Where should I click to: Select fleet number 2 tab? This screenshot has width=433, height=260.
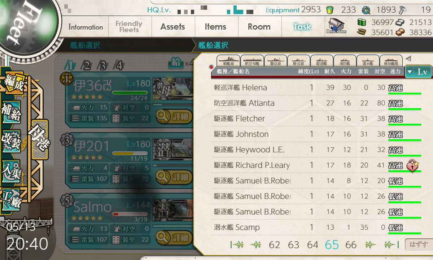click(x=86, y=66)
